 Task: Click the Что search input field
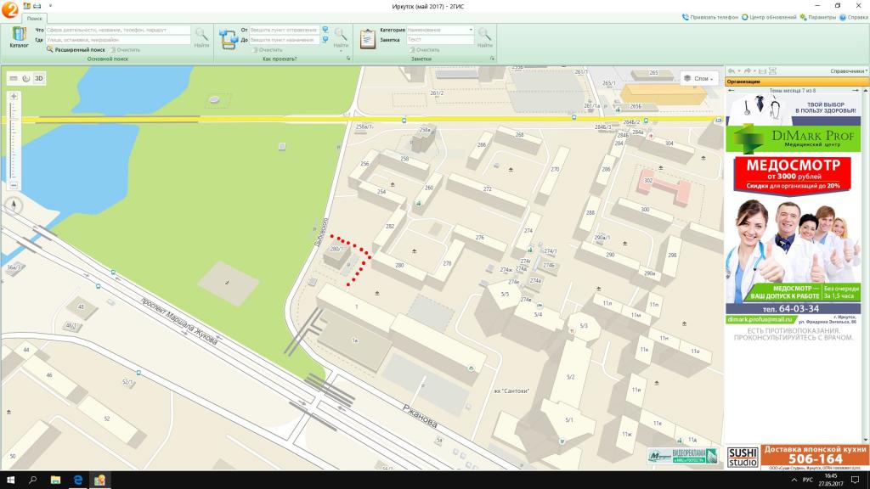[x=117, y=30]
